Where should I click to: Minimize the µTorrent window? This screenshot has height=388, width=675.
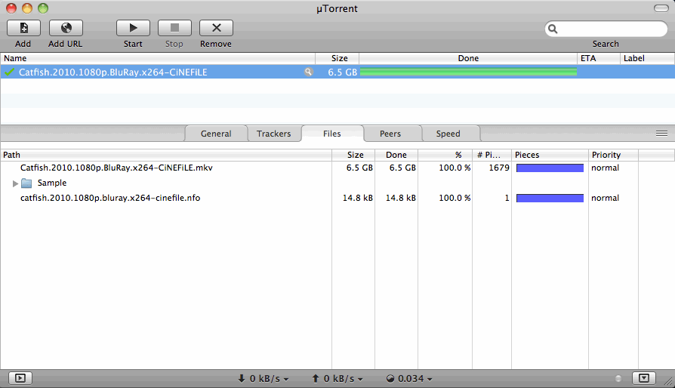(x=27, y=8)
